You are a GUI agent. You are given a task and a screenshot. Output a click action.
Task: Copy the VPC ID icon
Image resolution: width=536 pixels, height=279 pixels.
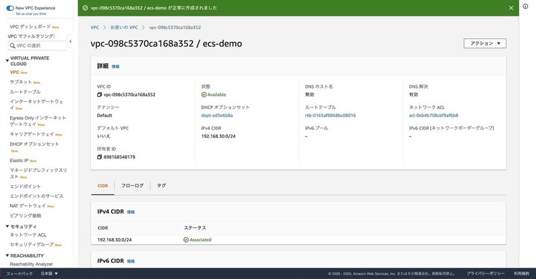point(99,95)
